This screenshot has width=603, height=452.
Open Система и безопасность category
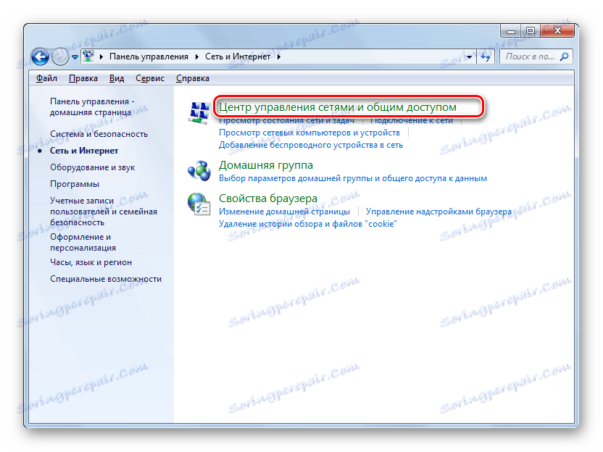click(99, 134)
